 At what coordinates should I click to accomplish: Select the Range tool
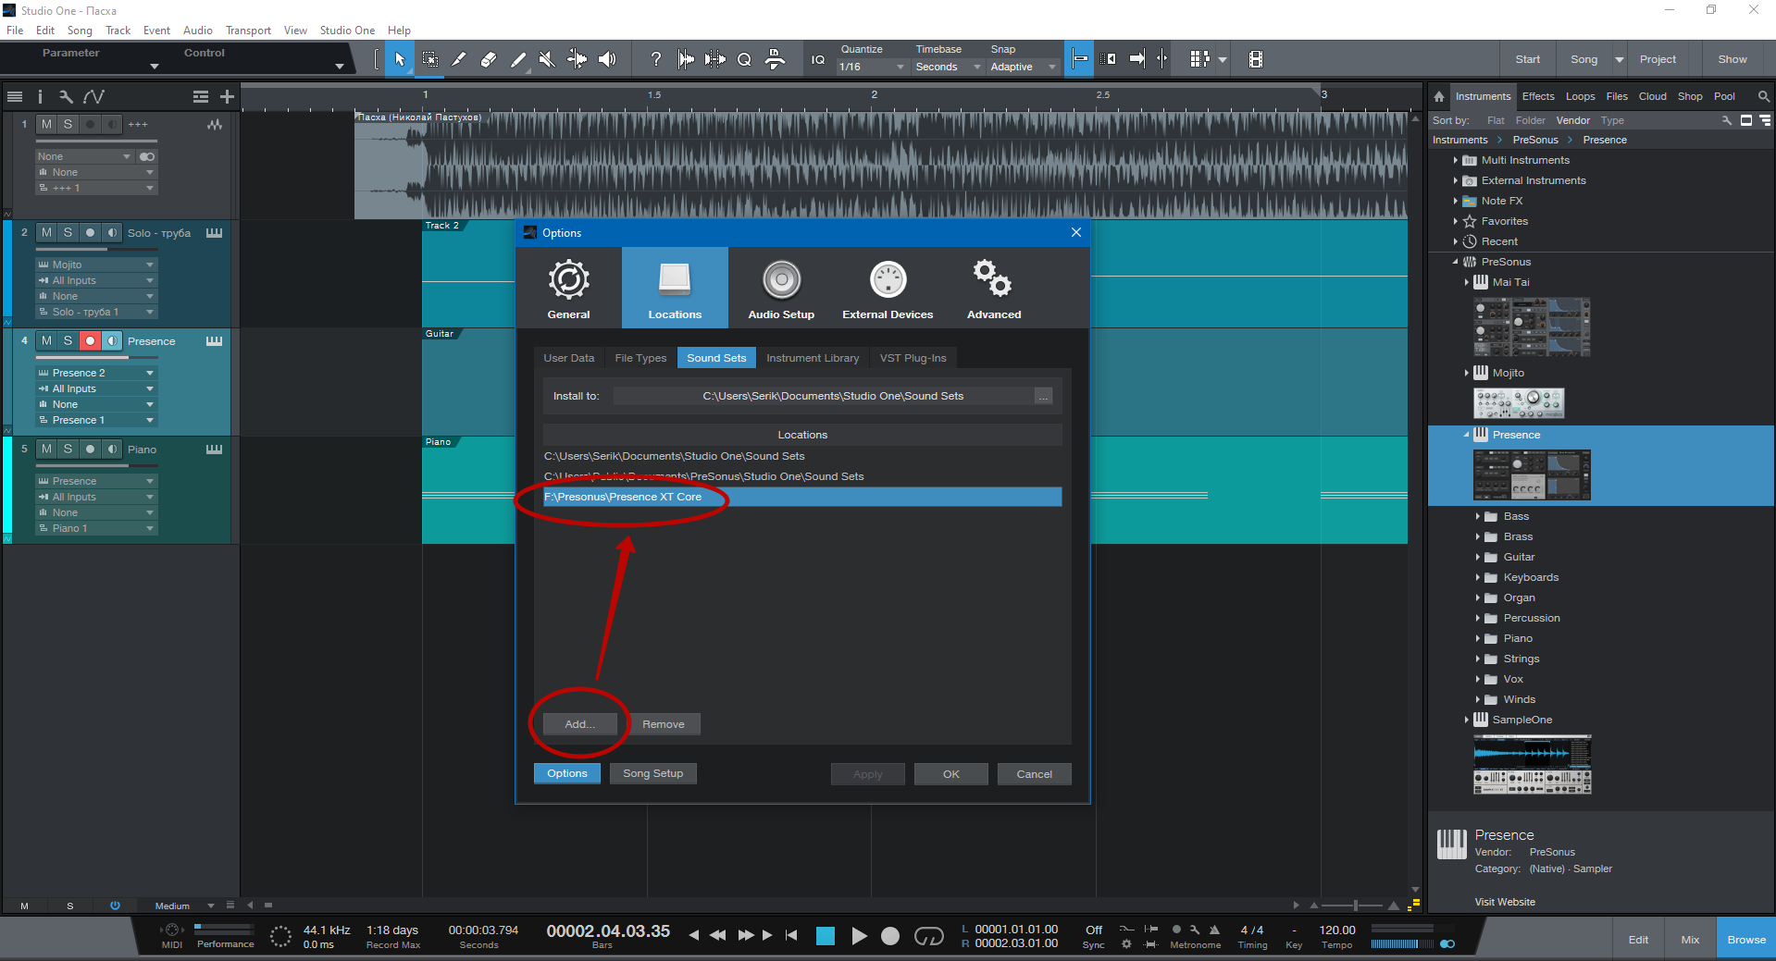[429, 59]
